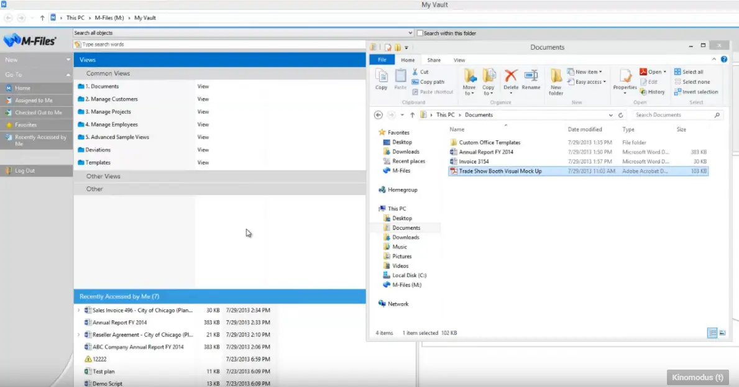Click the Delete icon in ribbon

point(511,78)
